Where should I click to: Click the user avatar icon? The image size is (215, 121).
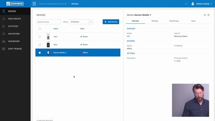192,4
